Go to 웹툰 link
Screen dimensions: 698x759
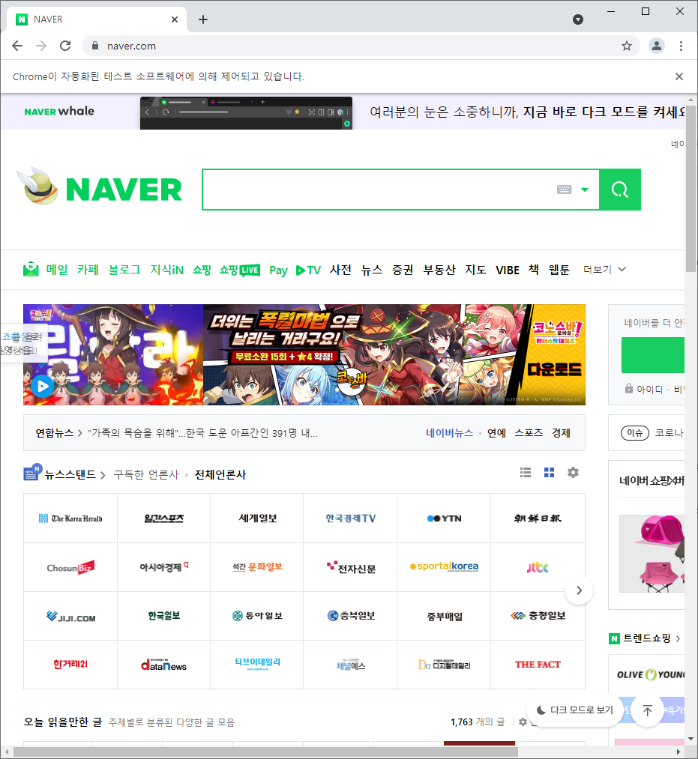559,270
